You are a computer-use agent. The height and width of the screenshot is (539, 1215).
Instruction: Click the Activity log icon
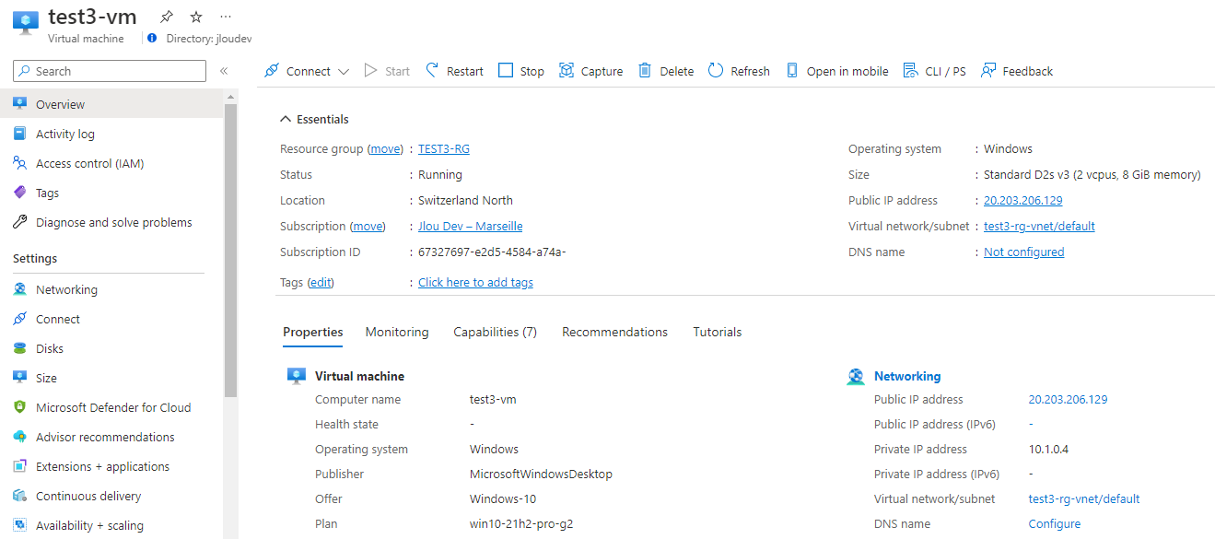point(19,134)
